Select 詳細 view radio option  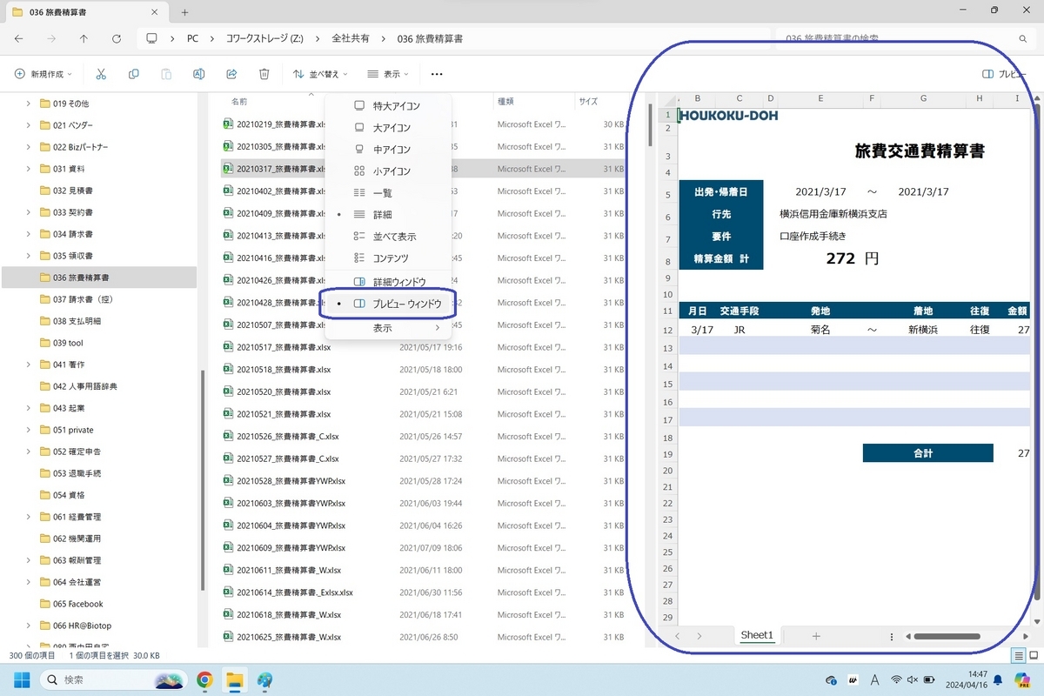coord(388,214)
